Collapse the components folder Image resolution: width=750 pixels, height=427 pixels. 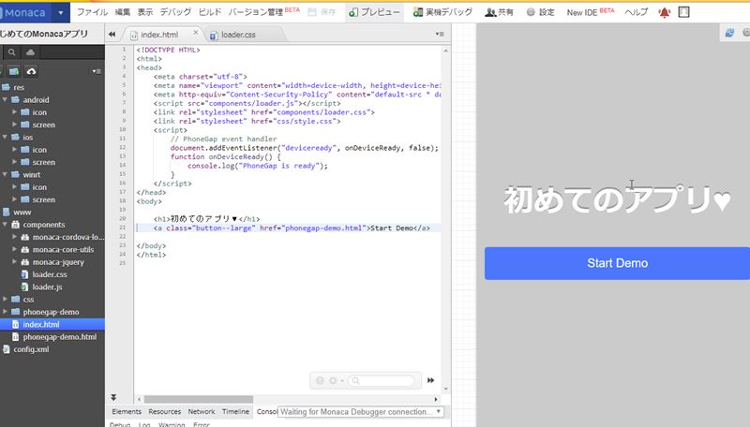point(5,224)
